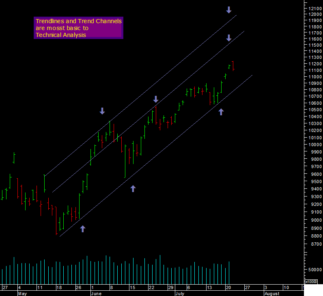Click the 10200 price axis label
The height and width of the screenshot is (296, 323).
(x=315, y=130)
